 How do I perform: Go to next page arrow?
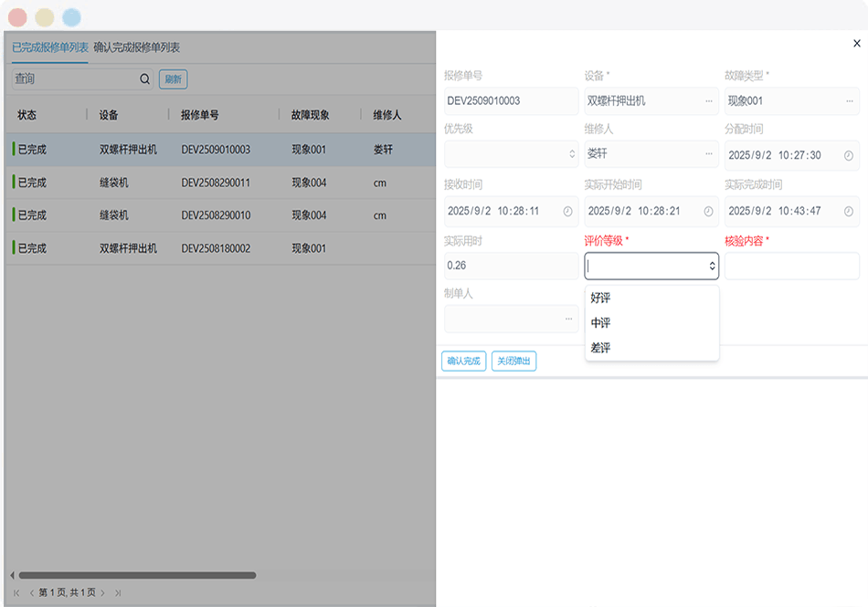102,592
